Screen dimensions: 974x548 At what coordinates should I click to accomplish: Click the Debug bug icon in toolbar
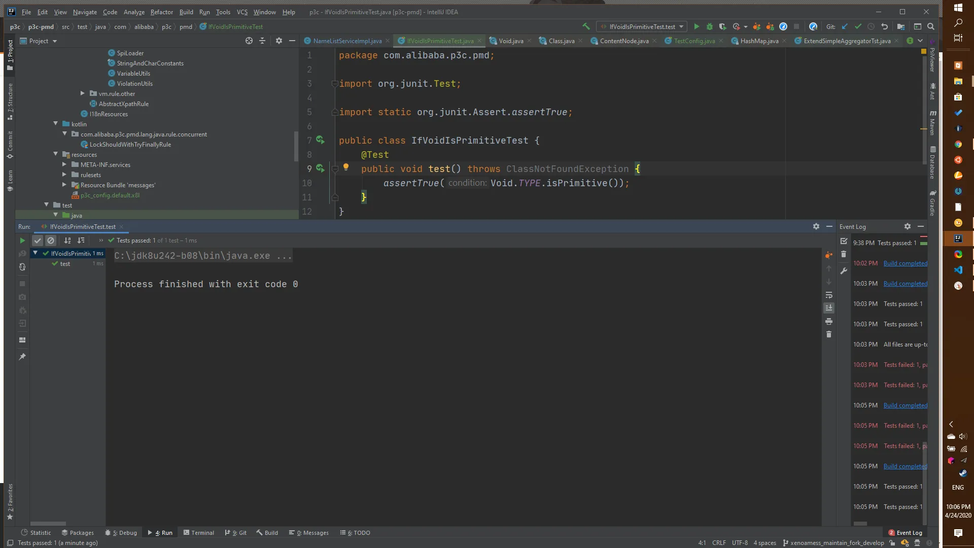(x=710, y=26)
